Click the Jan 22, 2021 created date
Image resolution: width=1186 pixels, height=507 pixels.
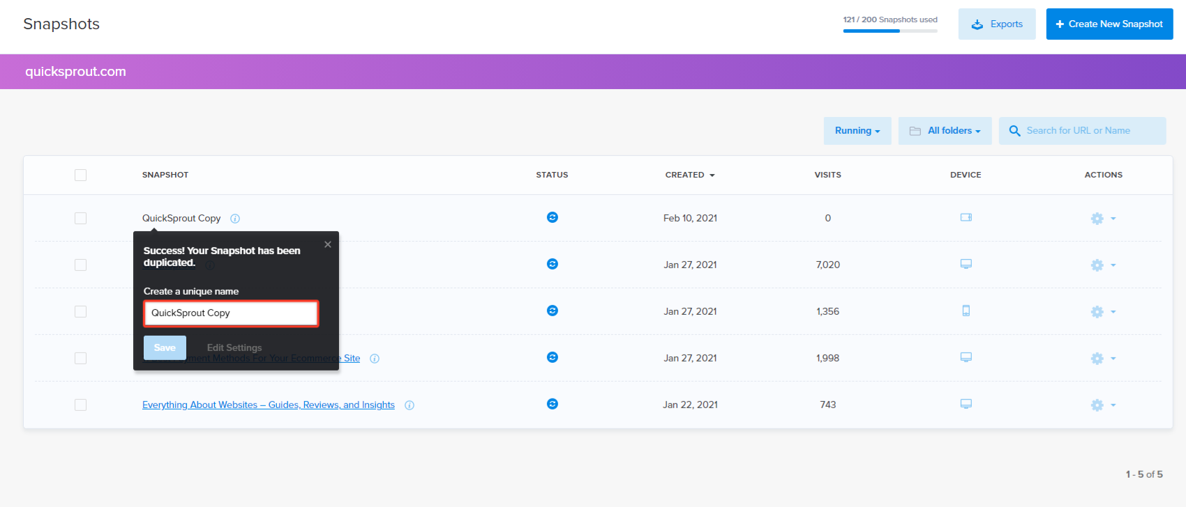[690, 405]
